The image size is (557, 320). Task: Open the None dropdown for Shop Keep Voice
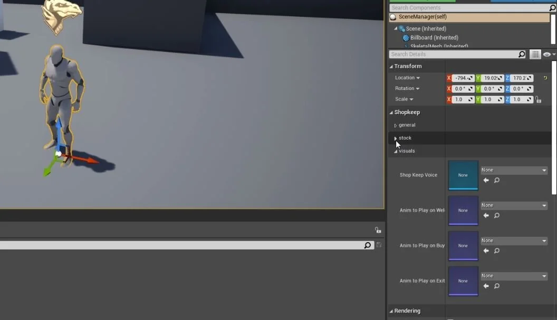[513, 169]
